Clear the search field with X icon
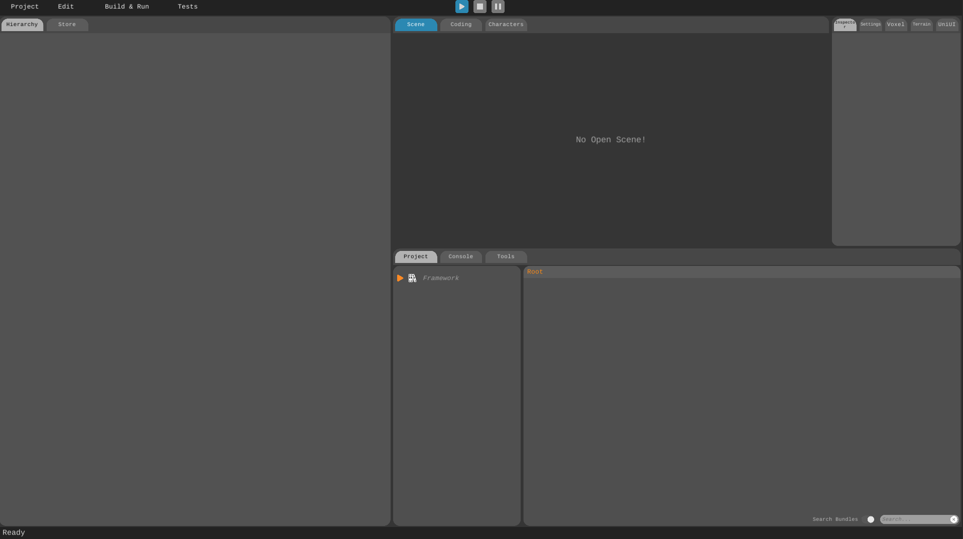This screenshot has height=539, width=963. [x=953, y=519]
